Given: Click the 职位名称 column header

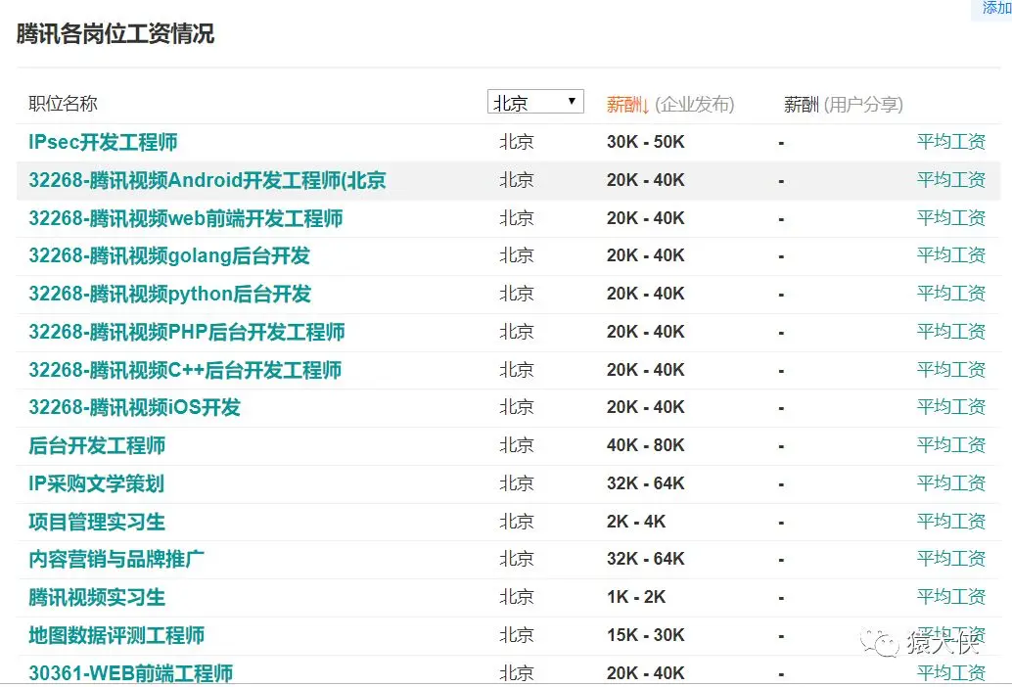Looking at the screenshot, I should (x=63, y=103).
